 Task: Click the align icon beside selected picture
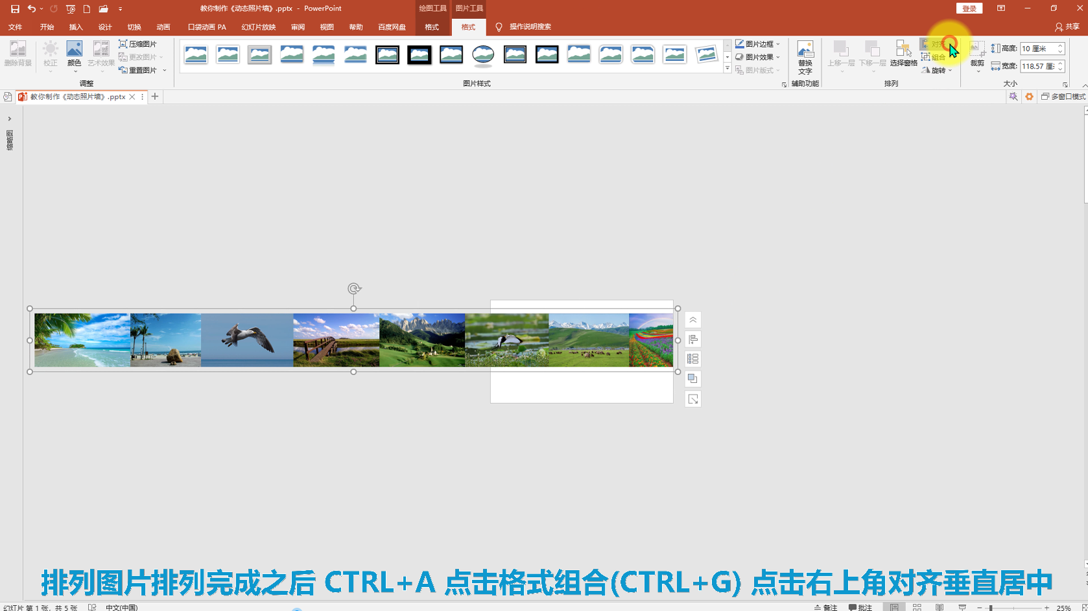(692, 340)
